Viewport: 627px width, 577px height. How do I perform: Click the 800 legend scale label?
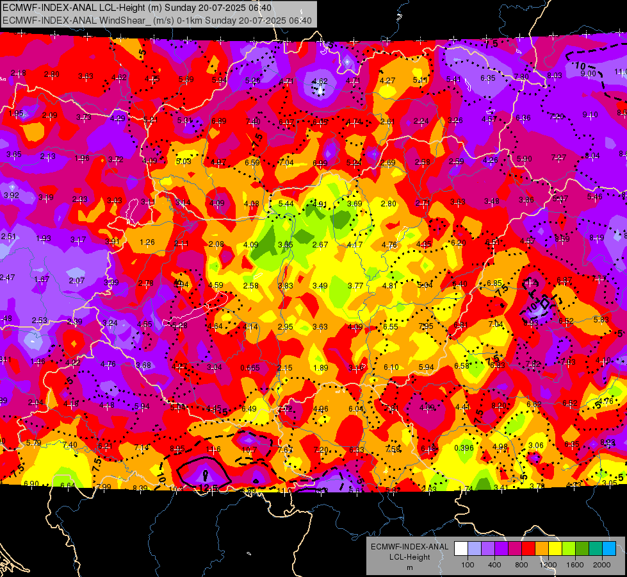[x=521, y=565]
